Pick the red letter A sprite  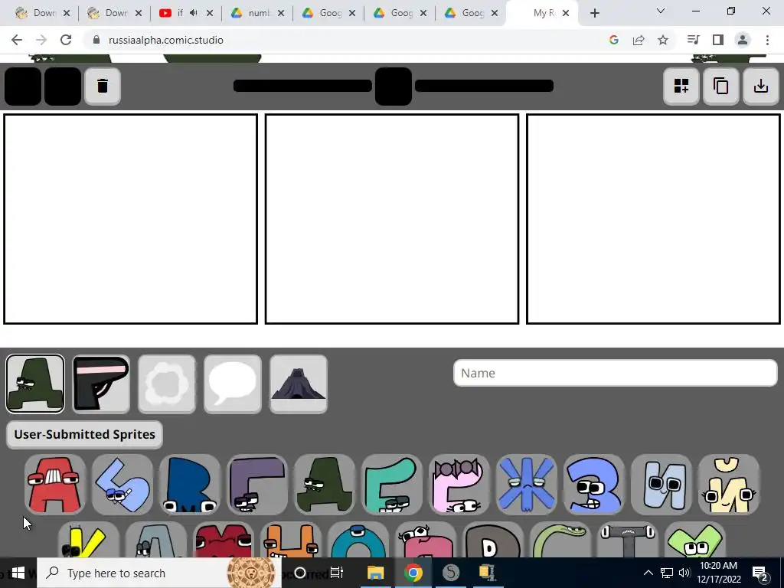[55, 484]
